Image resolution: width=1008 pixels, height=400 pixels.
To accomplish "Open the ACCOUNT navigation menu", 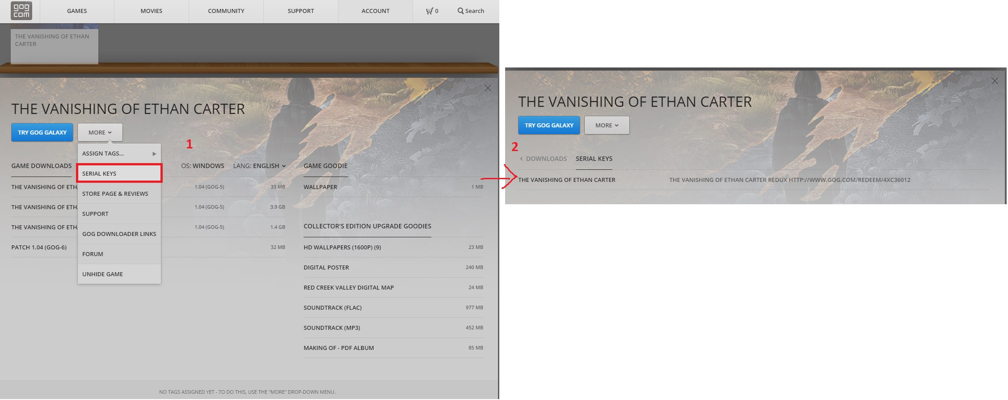I will coord(375,11).
